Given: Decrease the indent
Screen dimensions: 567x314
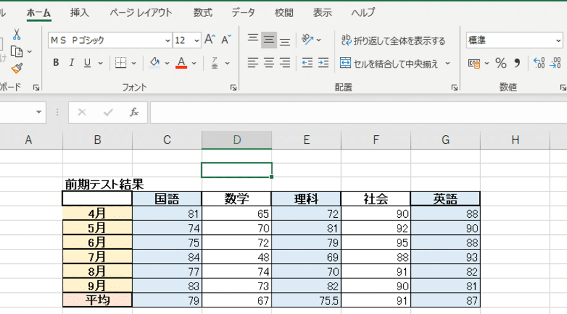Looking at the screenshot, I should (x=307, y=63).
